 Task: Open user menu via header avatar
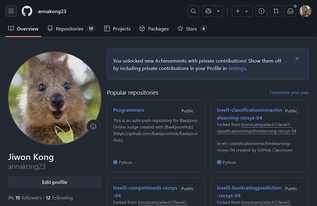[305, 11]
